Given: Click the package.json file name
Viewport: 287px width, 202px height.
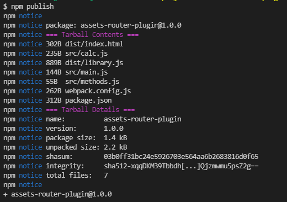Looking at the screenshot, I should [88, 100].
